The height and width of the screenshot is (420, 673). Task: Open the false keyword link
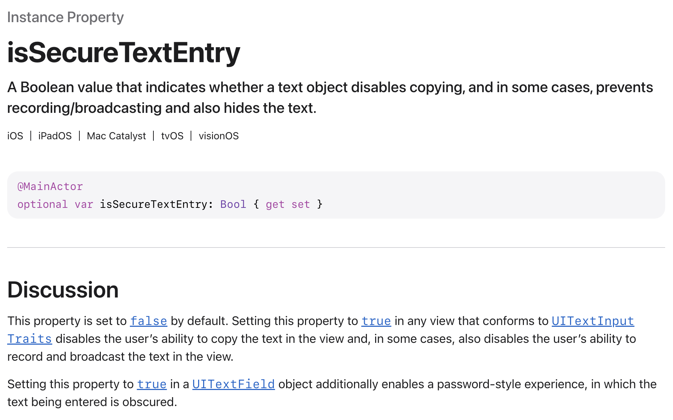[x=148, y=321]
